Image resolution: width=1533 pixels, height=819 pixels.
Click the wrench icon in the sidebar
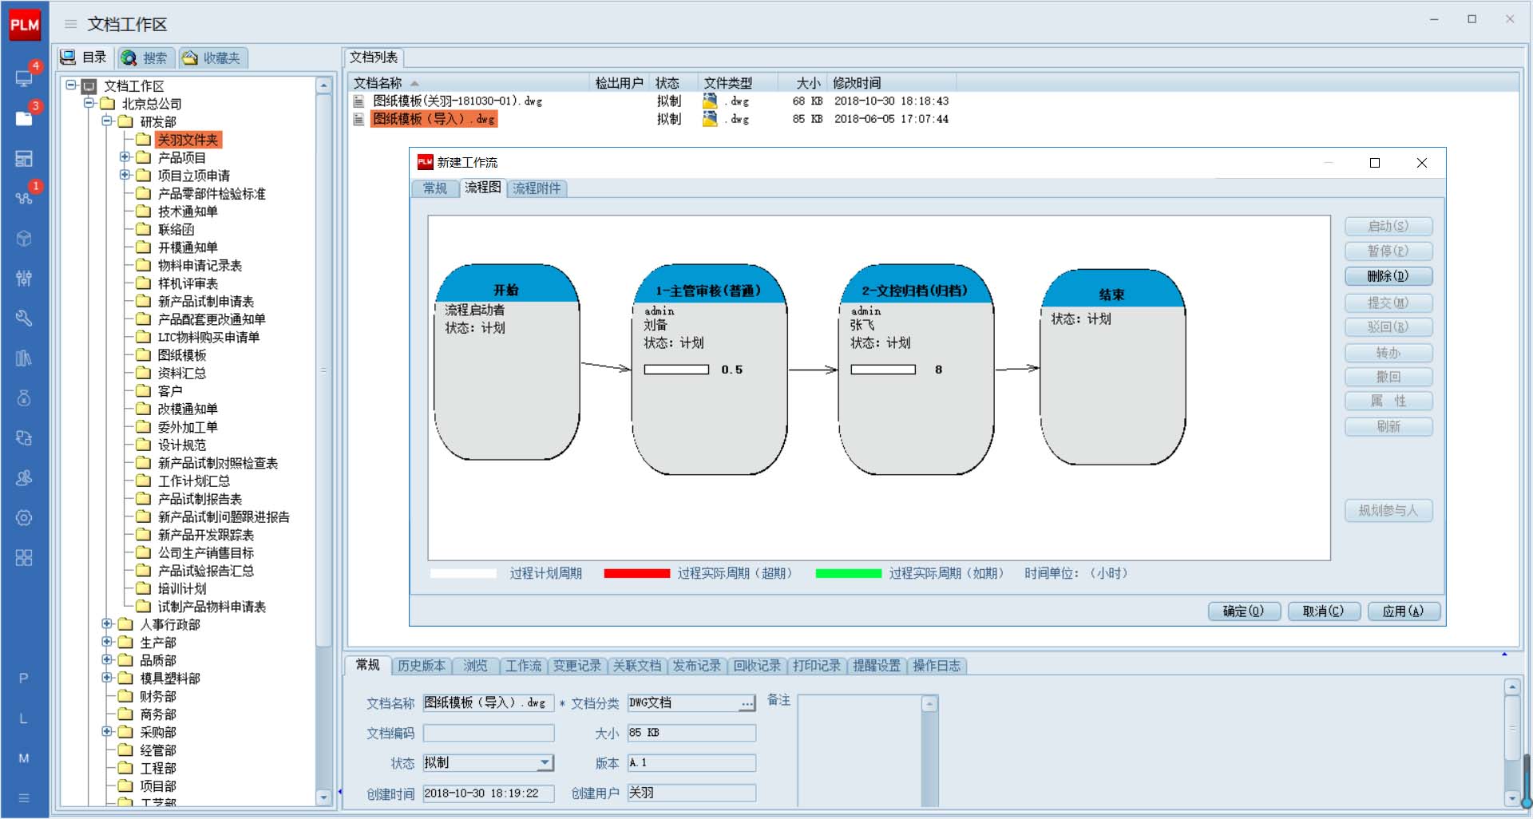(x=24, y=318)
